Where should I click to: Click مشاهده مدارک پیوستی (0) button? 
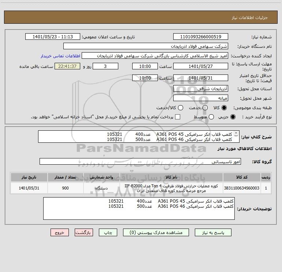point(156,233)
